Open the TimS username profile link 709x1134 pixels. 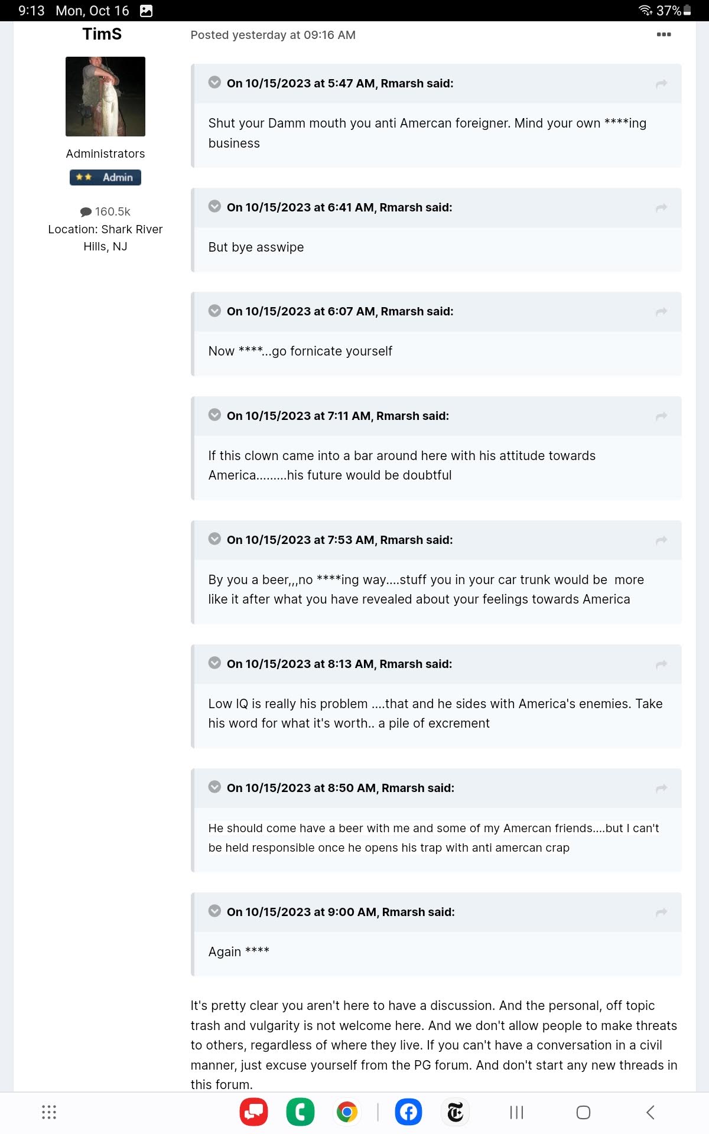point(102,34)
